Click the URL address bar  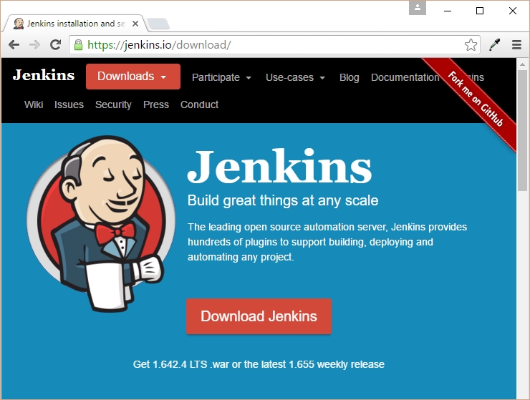click(x=274, y=44)
